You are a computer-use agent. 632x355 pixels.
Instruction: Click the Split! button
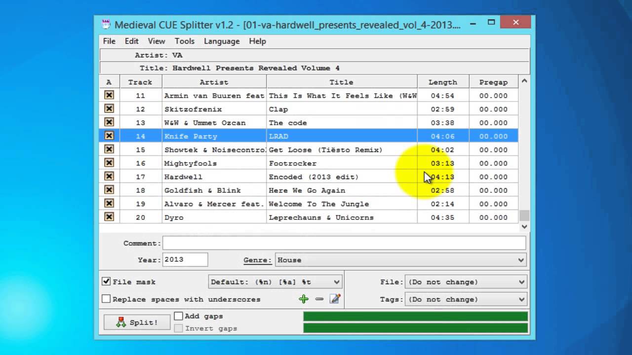pyautogui.click(x=137, y=322)
